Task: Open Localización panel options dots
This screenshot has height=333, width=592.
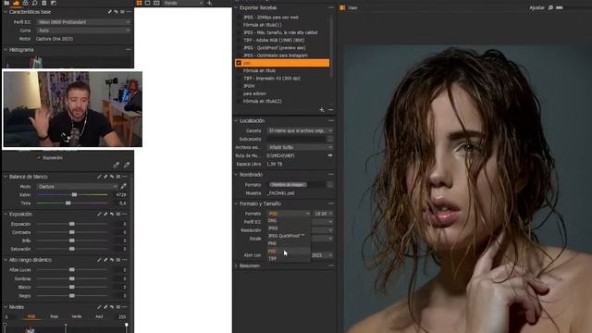Action: (331, 121)
